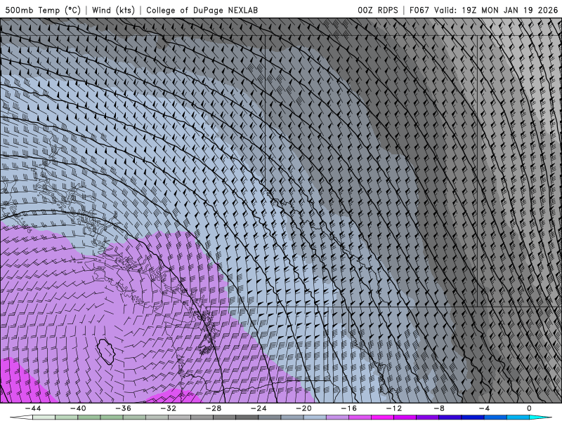Select the -8 color bar label
562x421 pixels.
[439, 408]
